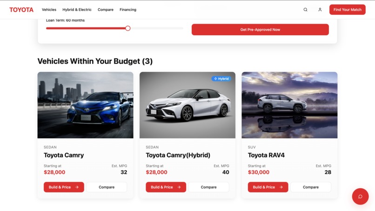Click Compare for Toyota RAV4
Viewport: 375px width, 211px height.
tap(311, 187)
